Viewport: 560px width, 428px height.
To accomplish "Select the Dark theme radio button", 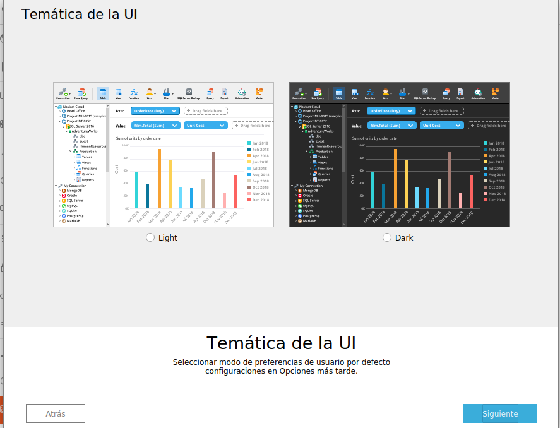I will 387,237.
